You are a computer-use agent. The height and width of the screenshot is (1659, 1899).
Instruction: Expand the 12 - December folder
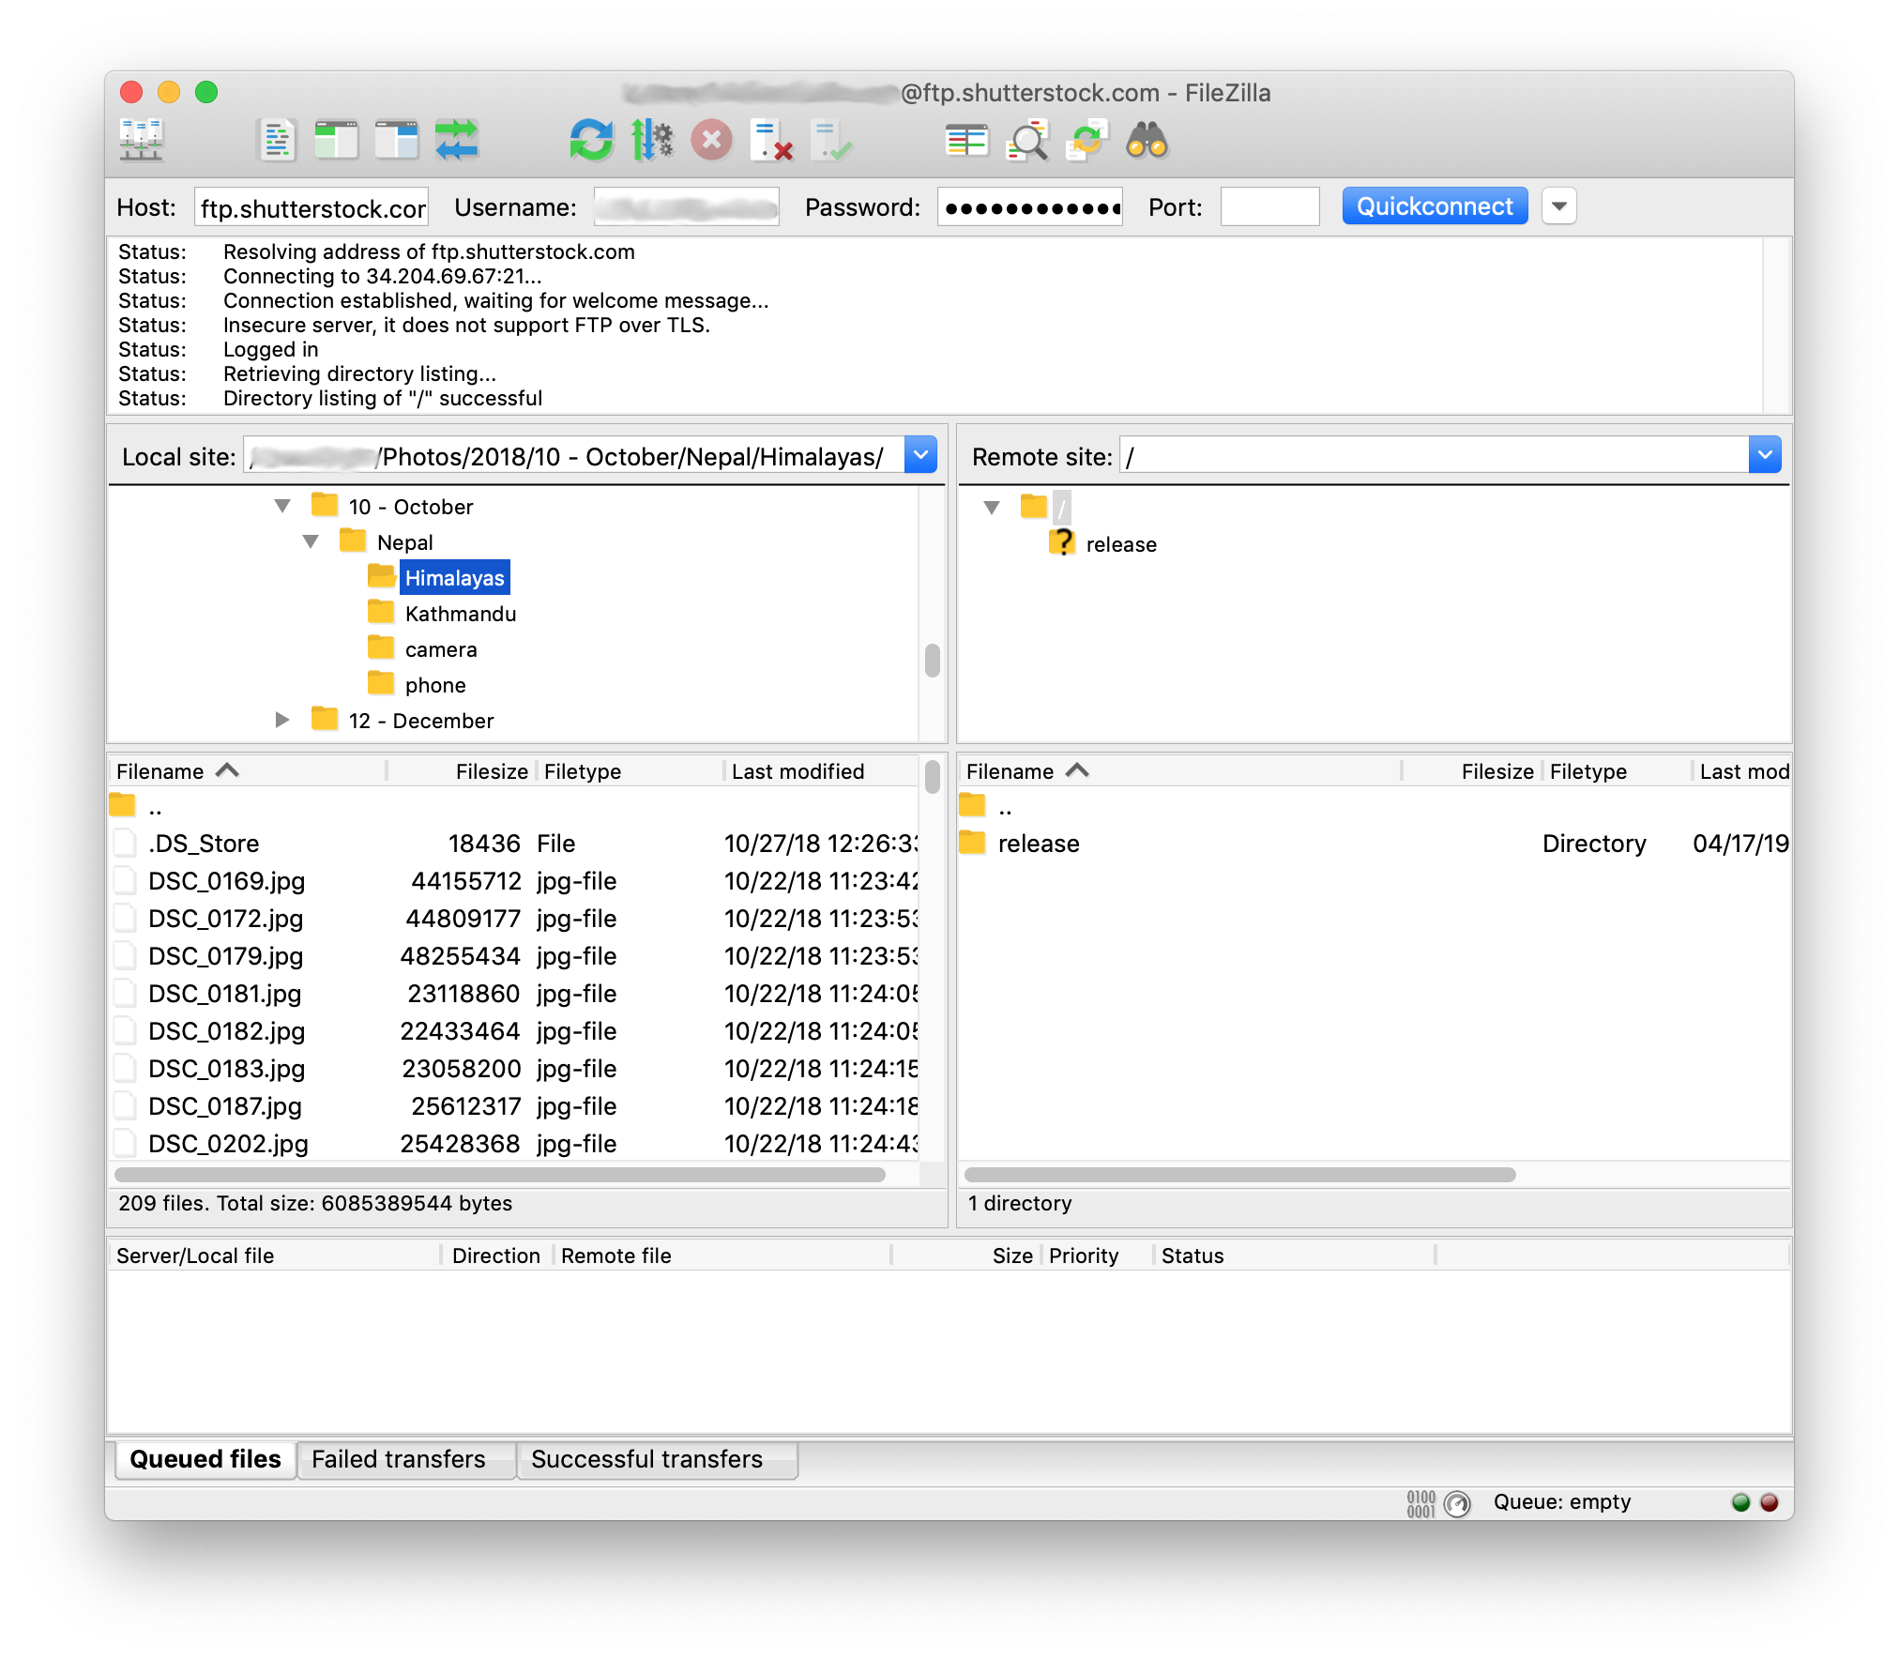[283, 720]
